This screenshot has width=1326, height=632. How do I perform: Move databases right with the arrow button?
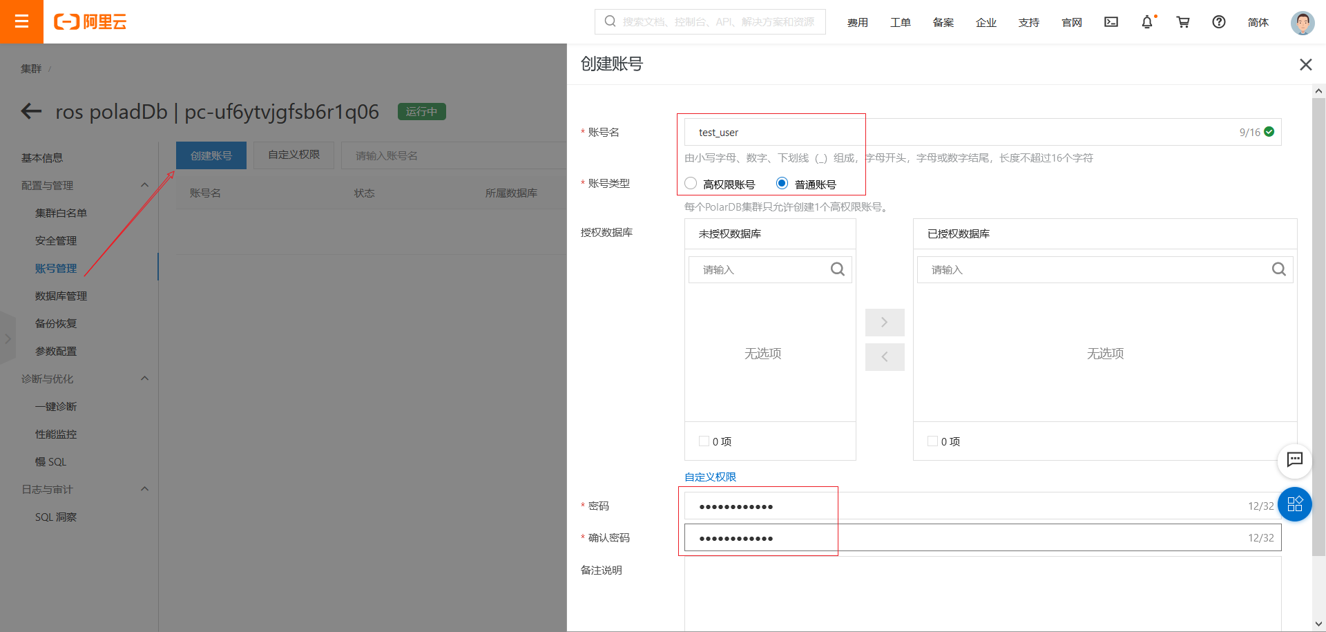pos(885,323)
